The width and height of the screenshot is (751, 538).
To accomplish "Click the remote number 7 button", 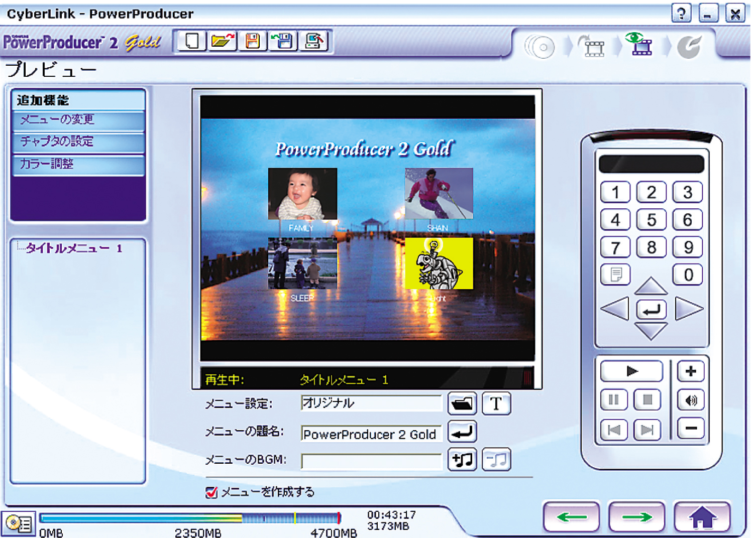I will pyautogui.click(x=615, y=247).
